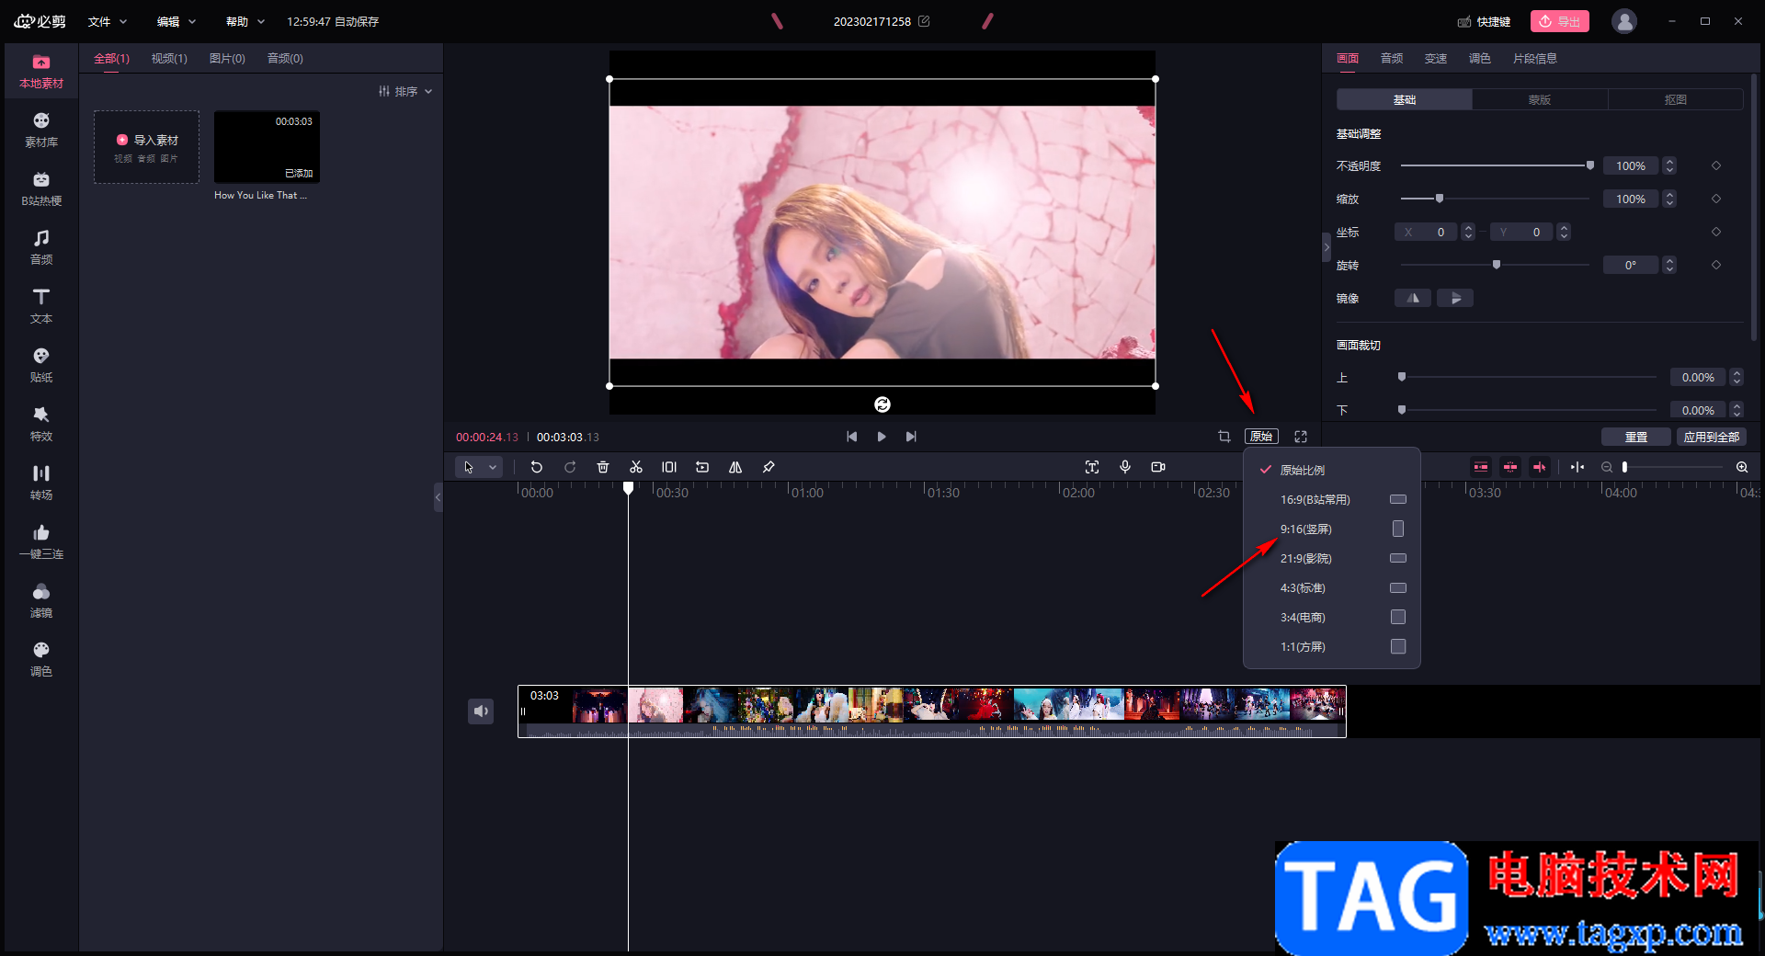
Task: Switch to the 音频(0) media tab
Action: pyautogui.click(x=285, y=58)
